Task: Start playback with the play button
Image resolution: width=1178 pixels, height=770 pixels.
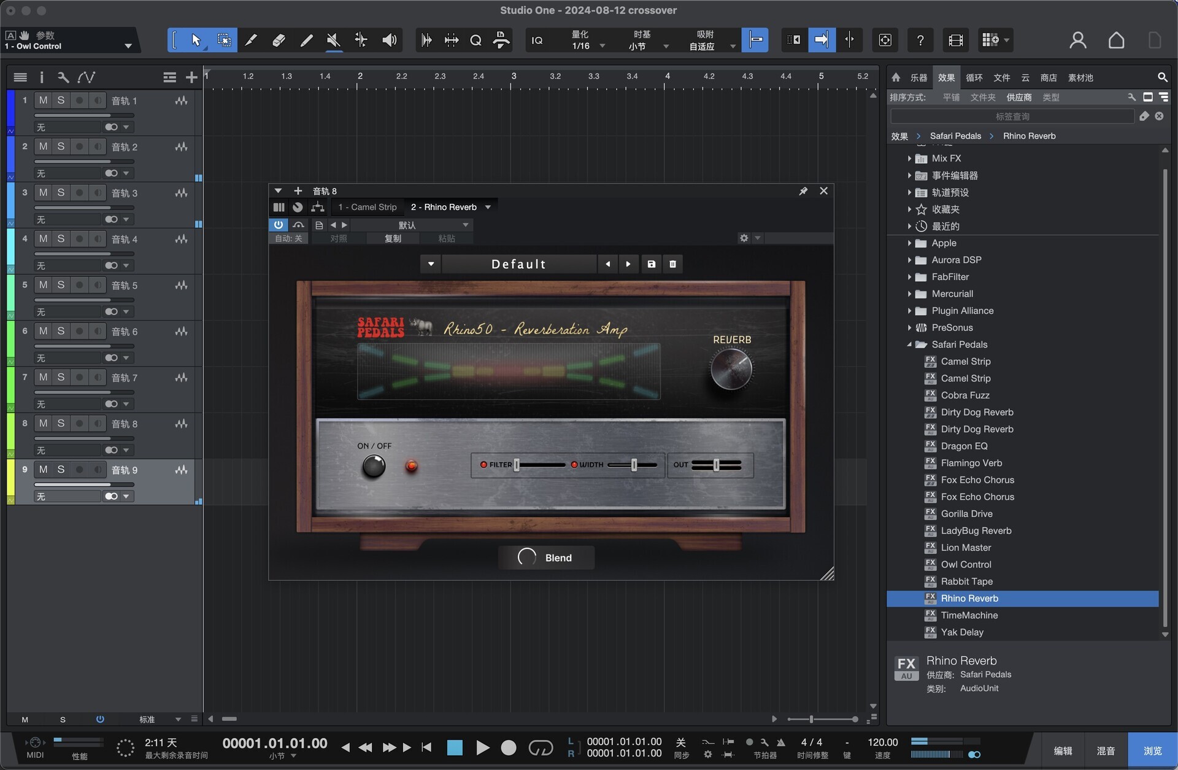Action: pyautogui.click(x=483, y=747)
